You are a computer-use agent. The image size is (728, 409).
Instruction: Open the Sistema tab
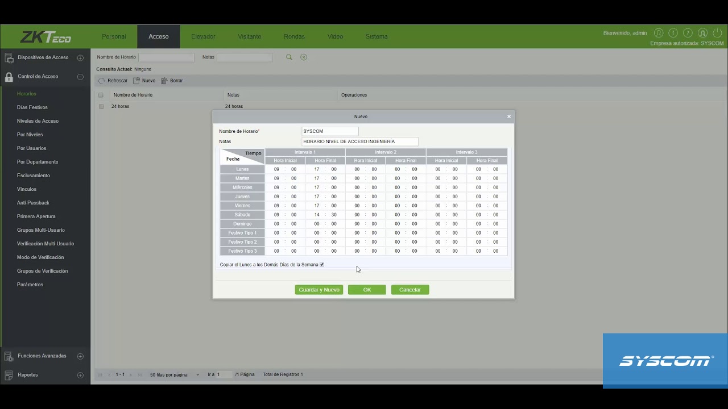point(377,36)
